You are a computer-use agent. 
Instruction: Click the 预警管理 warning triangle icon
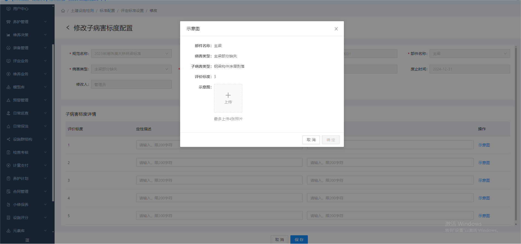[x=8, y=100]
